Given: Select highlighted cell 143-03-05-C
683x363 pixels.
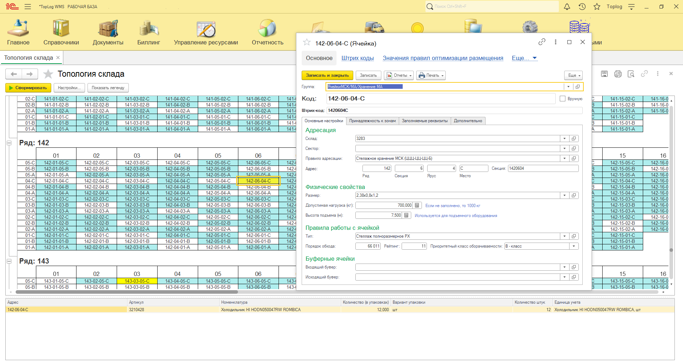Looking at the screenshot, I should point(137,281).
